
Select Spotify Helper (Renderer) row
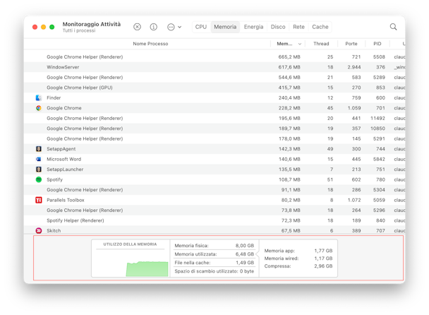[214, 220]
